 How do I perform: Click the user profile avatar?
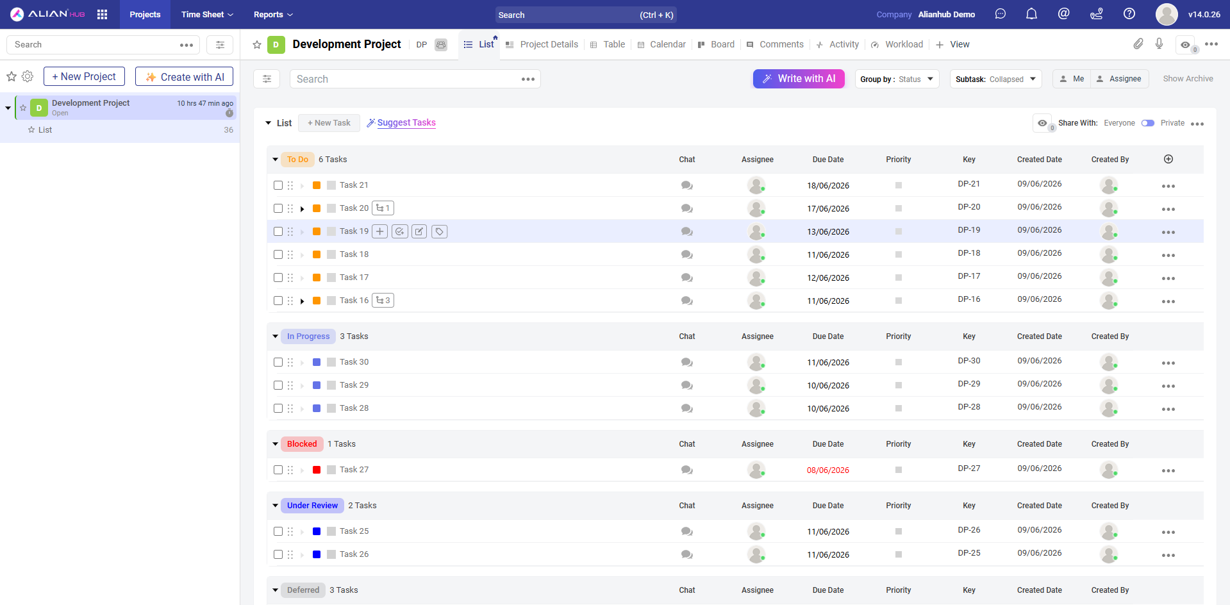pyautogui.click(x=1167, y=14)
